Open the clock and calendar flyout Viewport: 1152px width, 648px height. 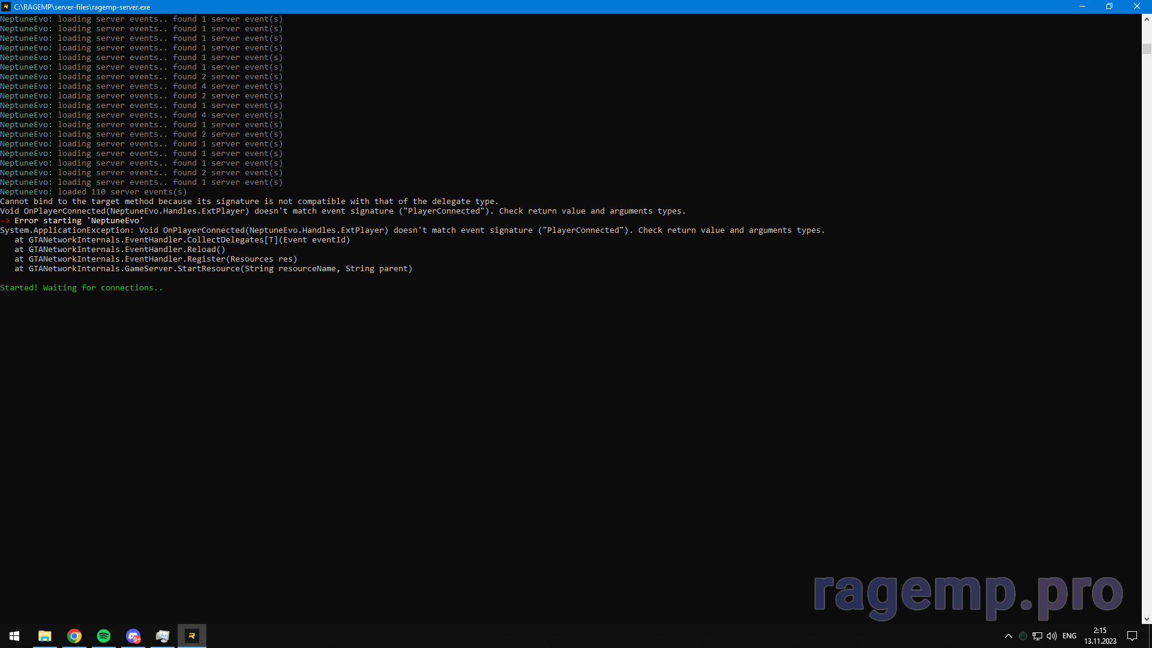coord(1100,636)
